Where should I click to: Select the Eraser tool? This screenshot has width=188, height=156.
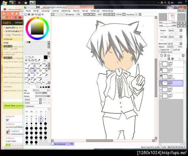[33, 70]
